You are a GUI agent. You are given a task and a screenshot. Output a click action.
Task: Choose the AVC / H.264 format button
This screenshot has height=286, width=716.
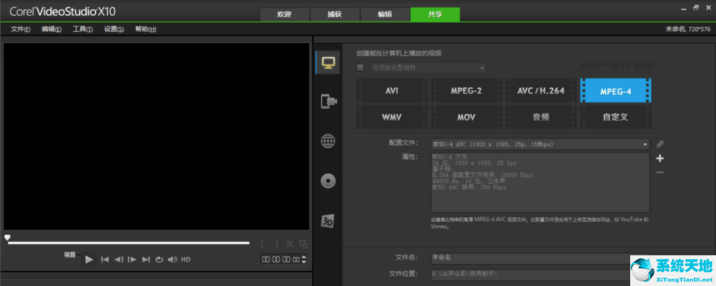click(541, 90)
